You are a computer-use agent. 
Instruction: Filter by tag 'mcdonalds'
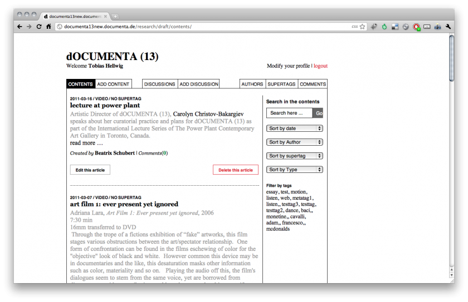tap(278, 229)
